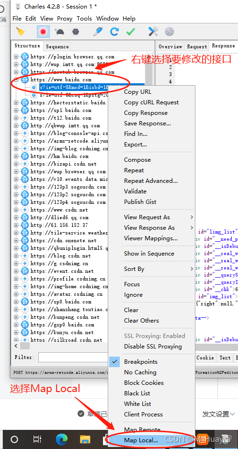
Task: Click the broom Clear Session icon
Action: (x=21, y=32)
